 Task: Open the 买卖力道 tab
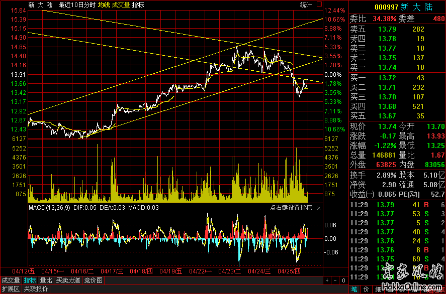(68, 280)
